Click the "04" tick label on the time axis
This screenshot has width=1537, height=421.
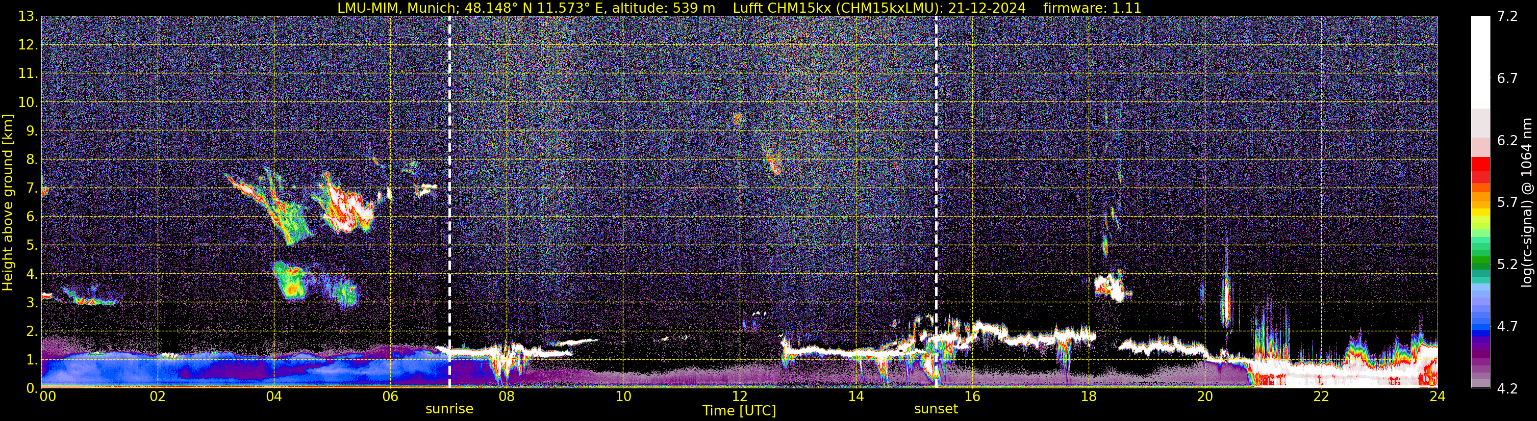click(x=274, y=397)
